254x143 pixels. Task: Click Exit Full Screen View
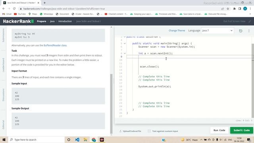pos(235,21)
